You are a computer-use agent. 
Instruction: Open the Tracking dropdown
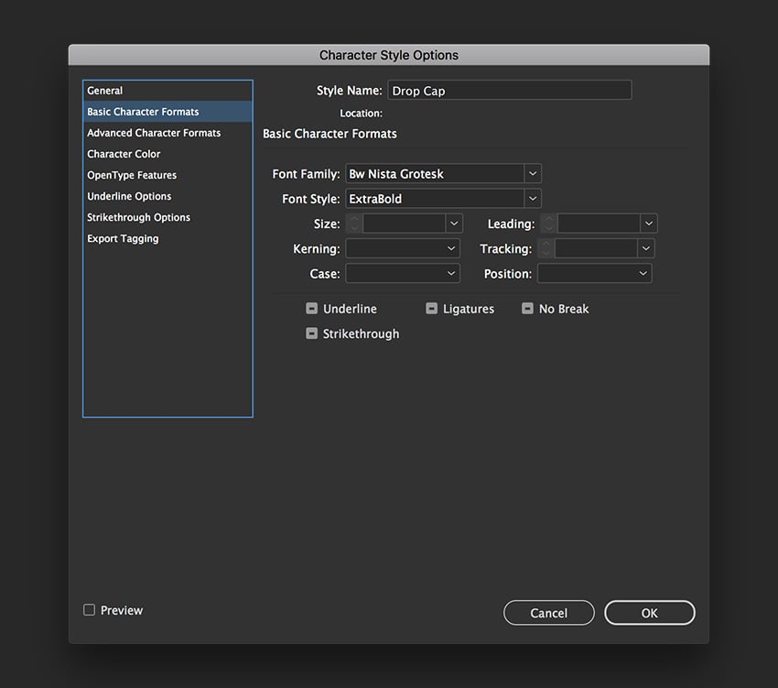click(x=647, y=247)
